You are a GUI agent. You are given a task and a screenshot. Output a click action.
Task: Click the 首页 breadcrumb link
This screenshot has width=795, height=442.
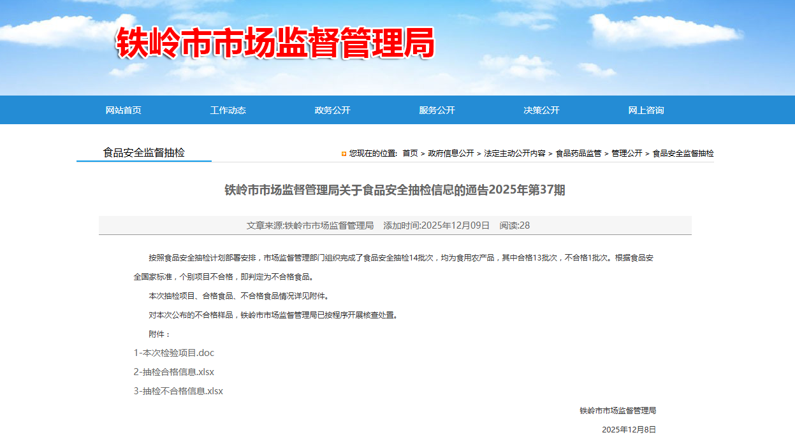(x=410, y=153)
